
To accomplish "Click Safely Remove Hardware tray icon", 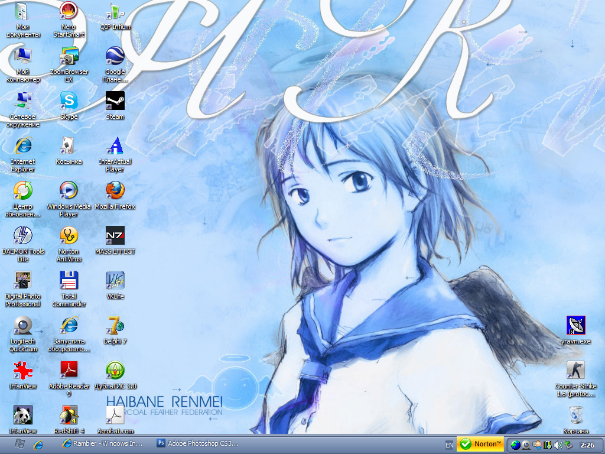I will pyautogui.click(x=568, y=445).
